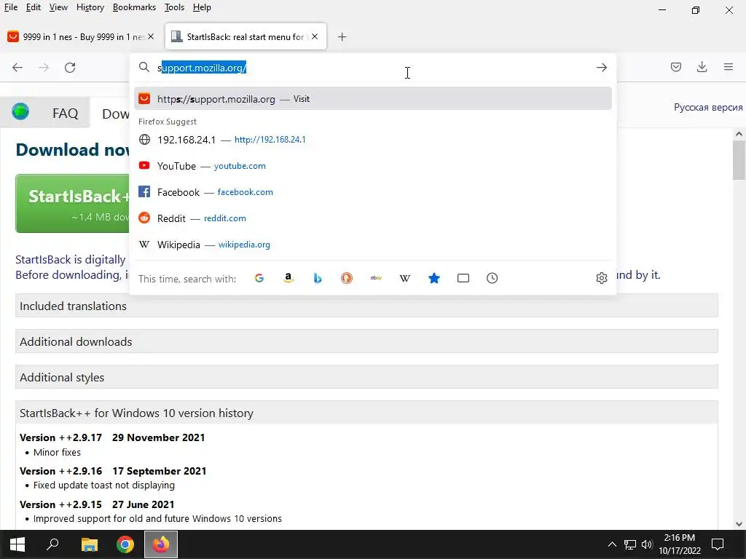Open Firefox application menu
This screenshot has width=746, height=559.
pyautogui.click(x=729, y=67)
